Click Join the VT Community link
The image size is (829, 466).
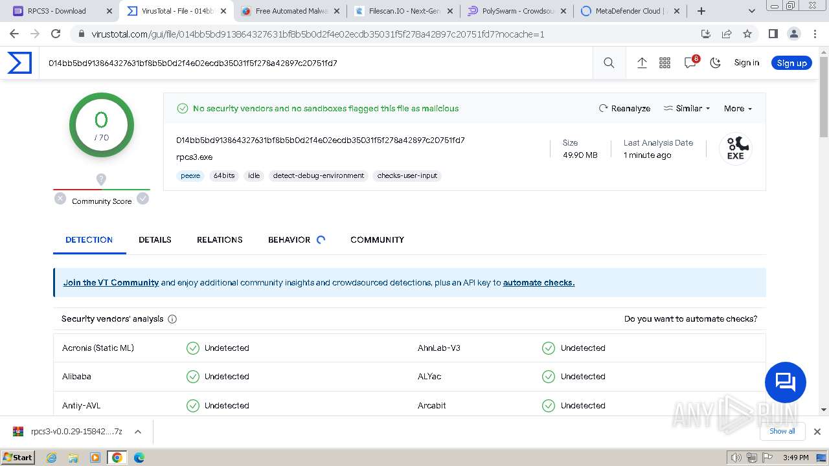click(111, 282)
